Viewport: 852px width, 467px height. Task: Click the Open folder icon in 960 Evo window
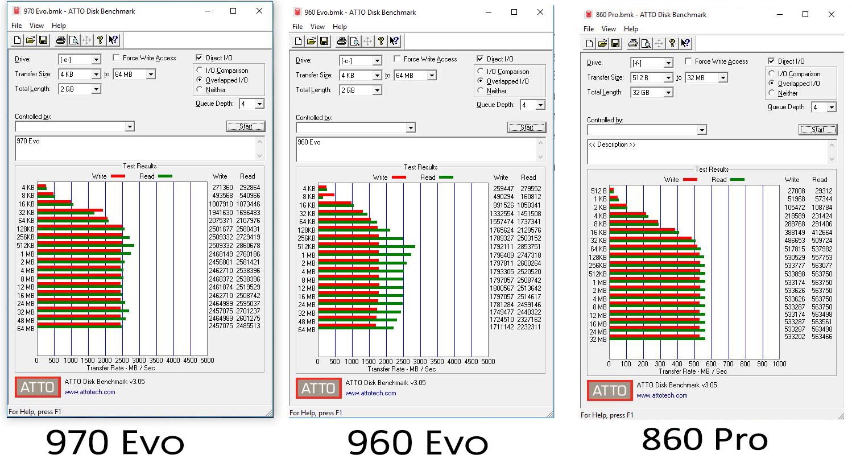(x=311, y=41)
